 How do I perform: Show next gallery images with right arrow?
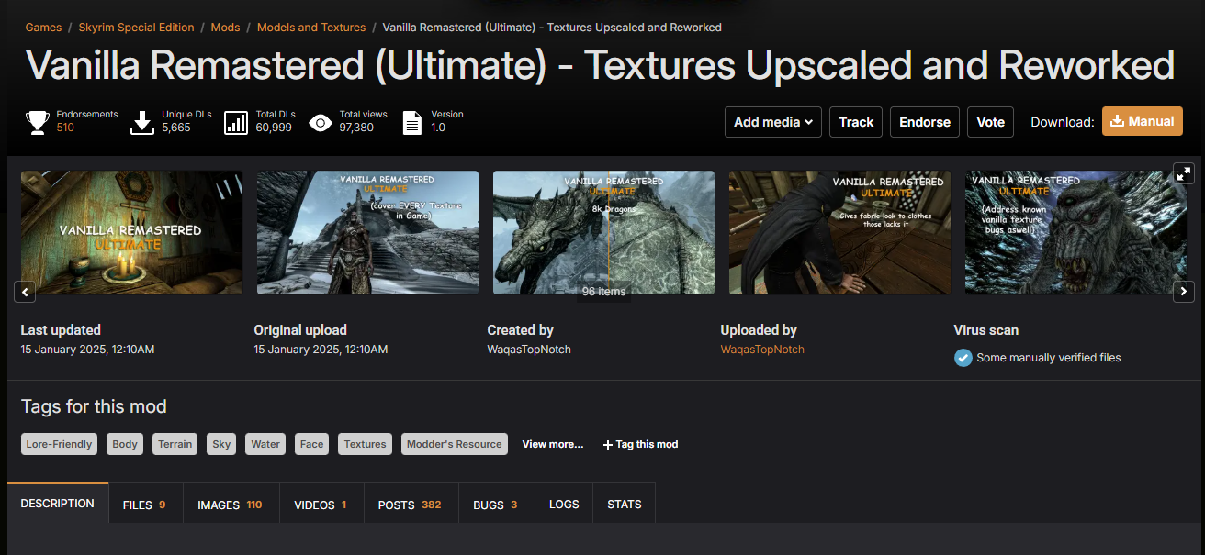(1184, 292)
